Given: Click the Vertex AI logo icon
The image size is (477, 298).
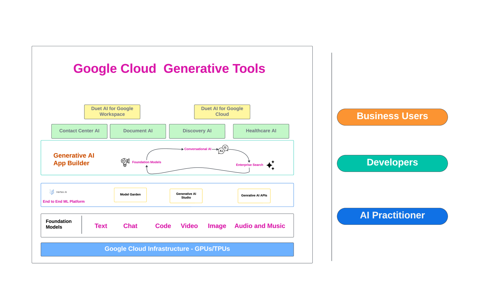Looking at the screenshot, I should pos(52,192).
